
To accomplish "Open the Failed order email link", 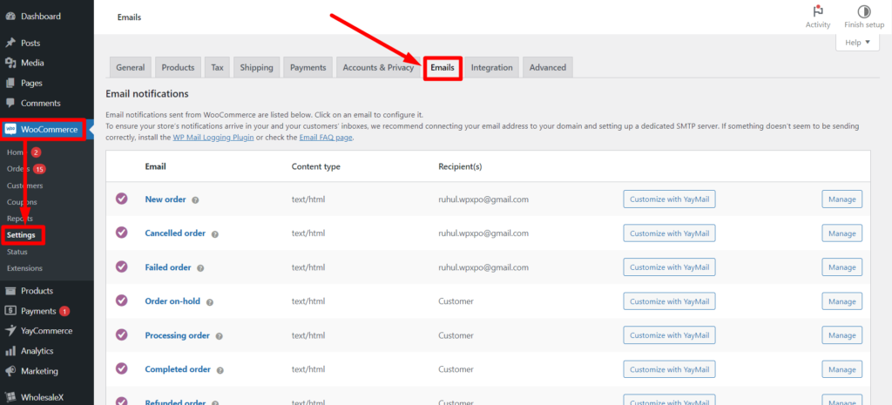I will click(x=168, y=267).
